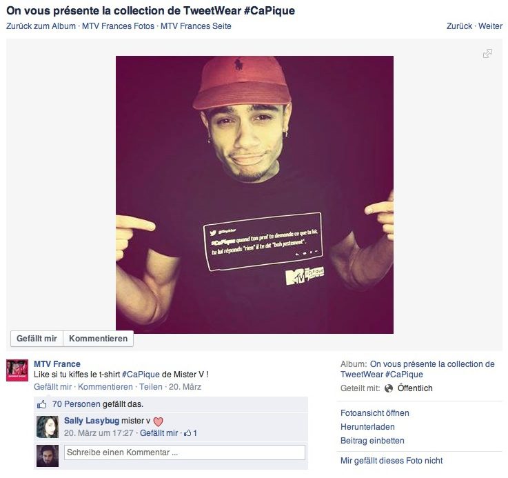Go to next photo with Weiter
This screenshot has width=508, height=478.
[490, 26]
